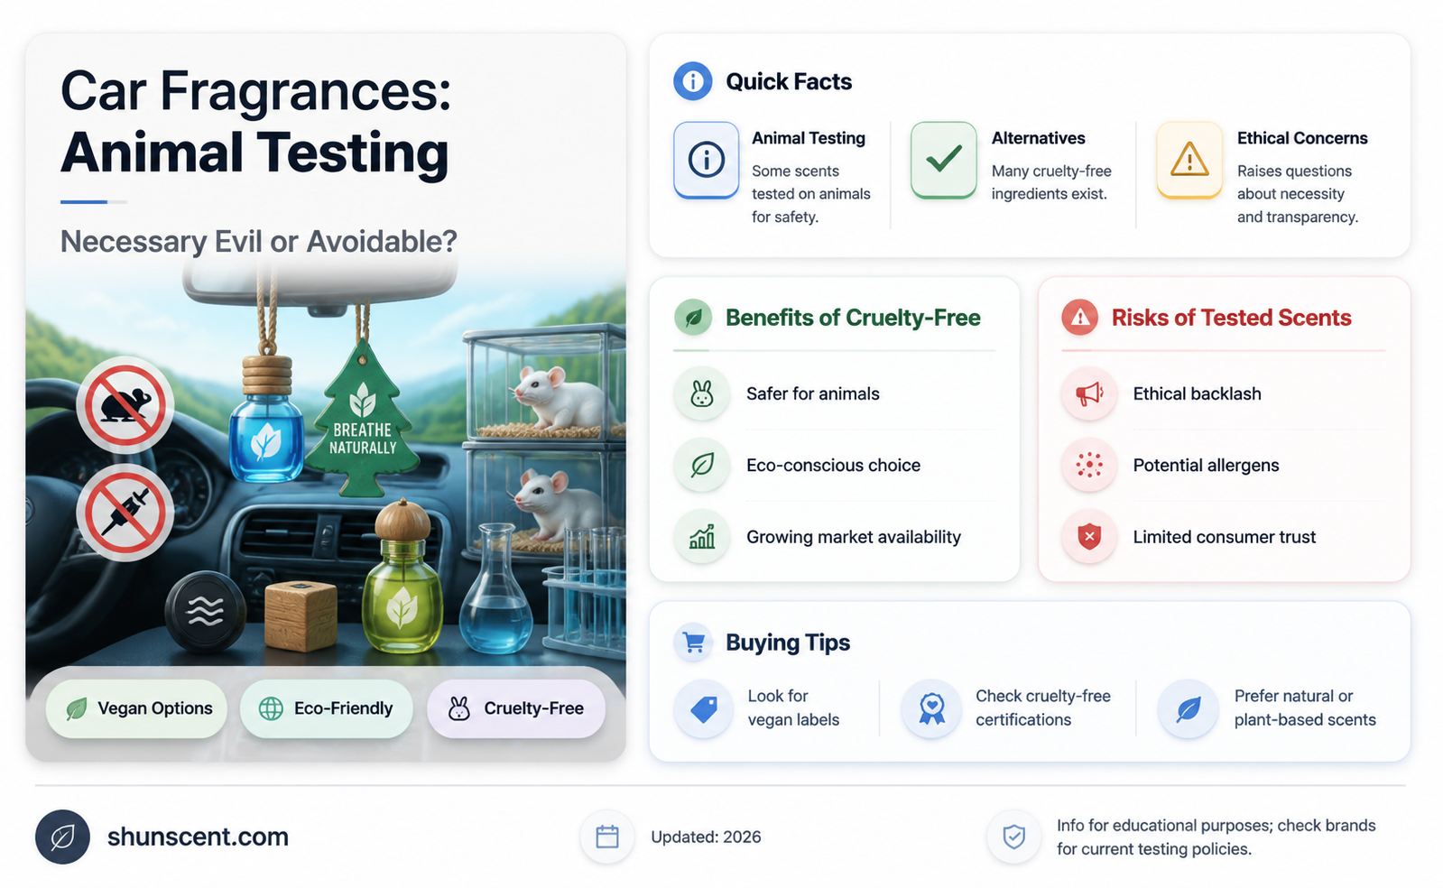Screen dimensions: 1443x888
Task: Select the Vegan Options pill
Action: [x=136, y=708]
